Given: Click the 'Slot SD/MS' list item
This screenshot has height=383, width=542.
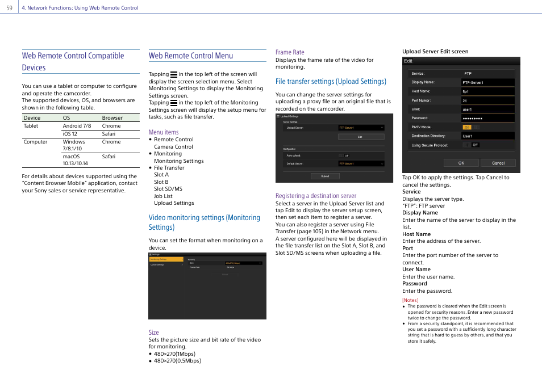Looking at the screenshot, I should point(168,189).
